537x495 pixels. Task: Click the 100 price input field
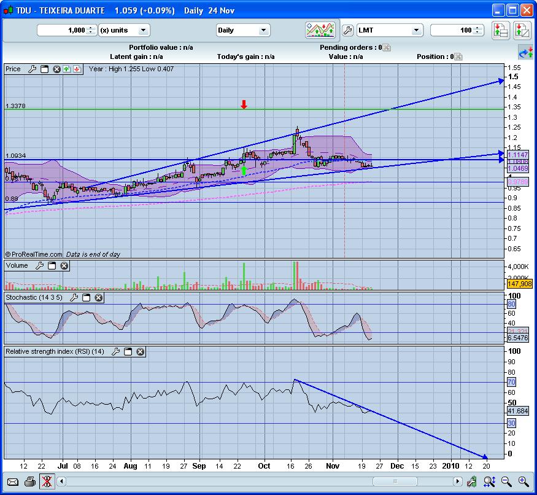click(452, 30)
